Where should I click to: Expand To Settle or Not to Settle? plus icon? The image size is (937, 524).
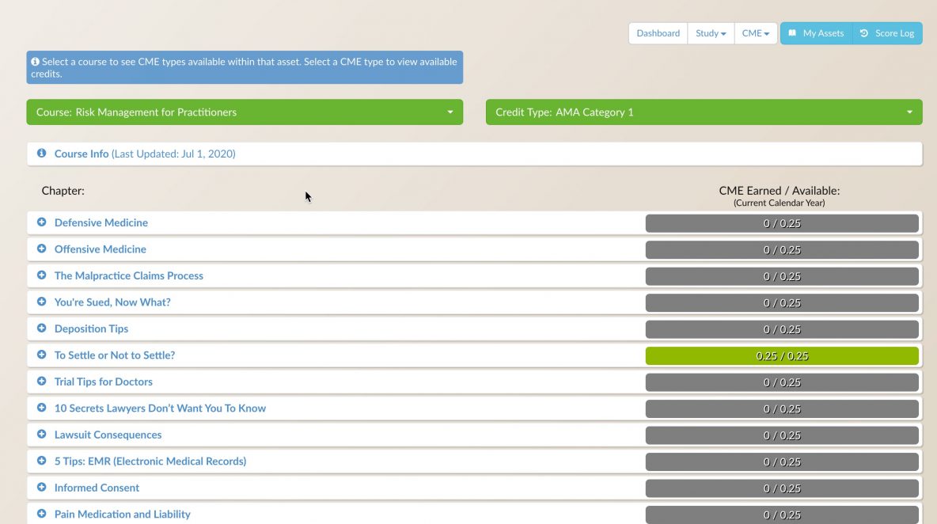(x=41, y=355)
